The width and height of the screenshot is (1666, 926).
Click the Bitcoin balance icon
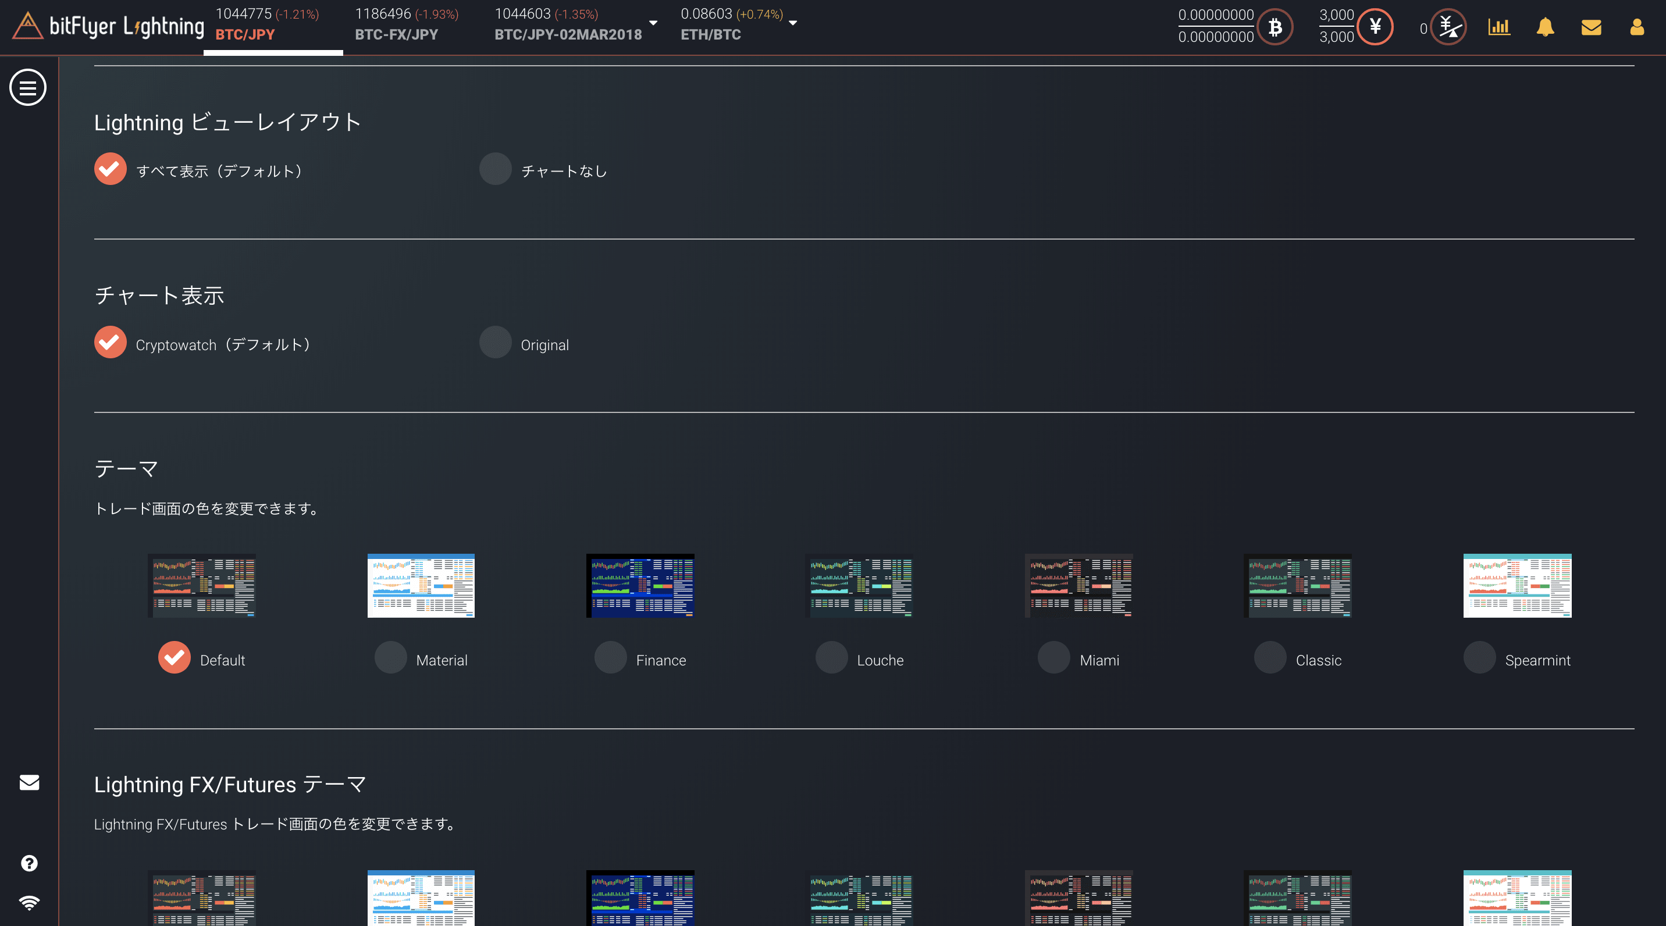click(x=1275, y=27)
